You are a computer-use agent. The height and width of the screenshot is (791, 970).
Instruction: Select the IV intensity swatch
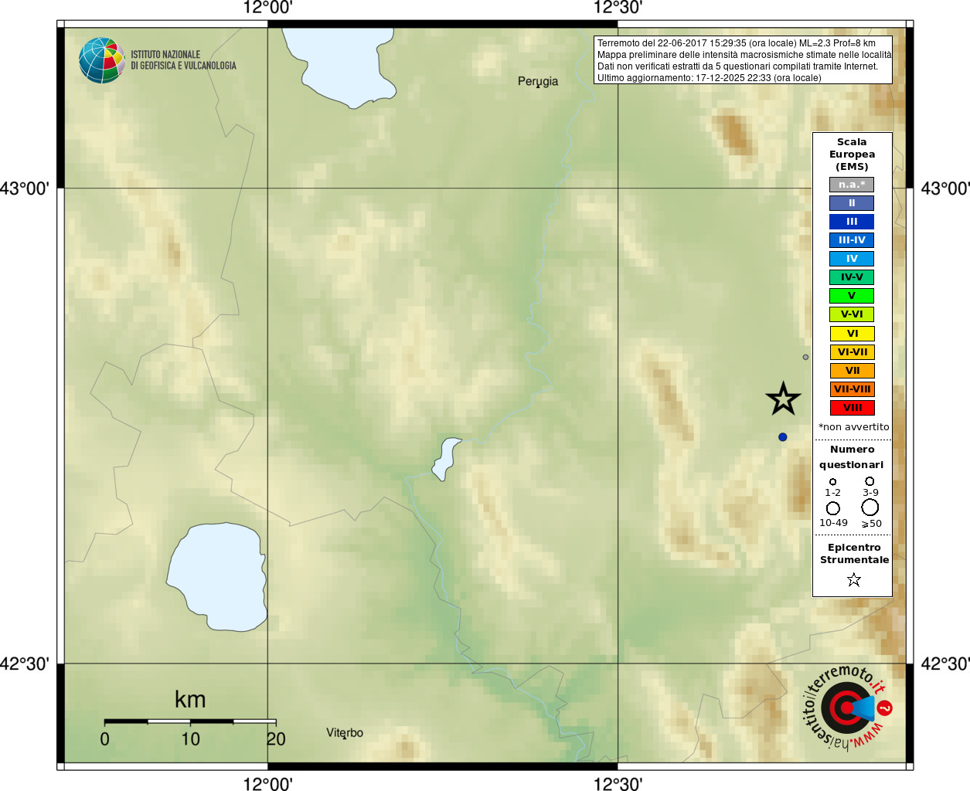[x=852, y=259]
